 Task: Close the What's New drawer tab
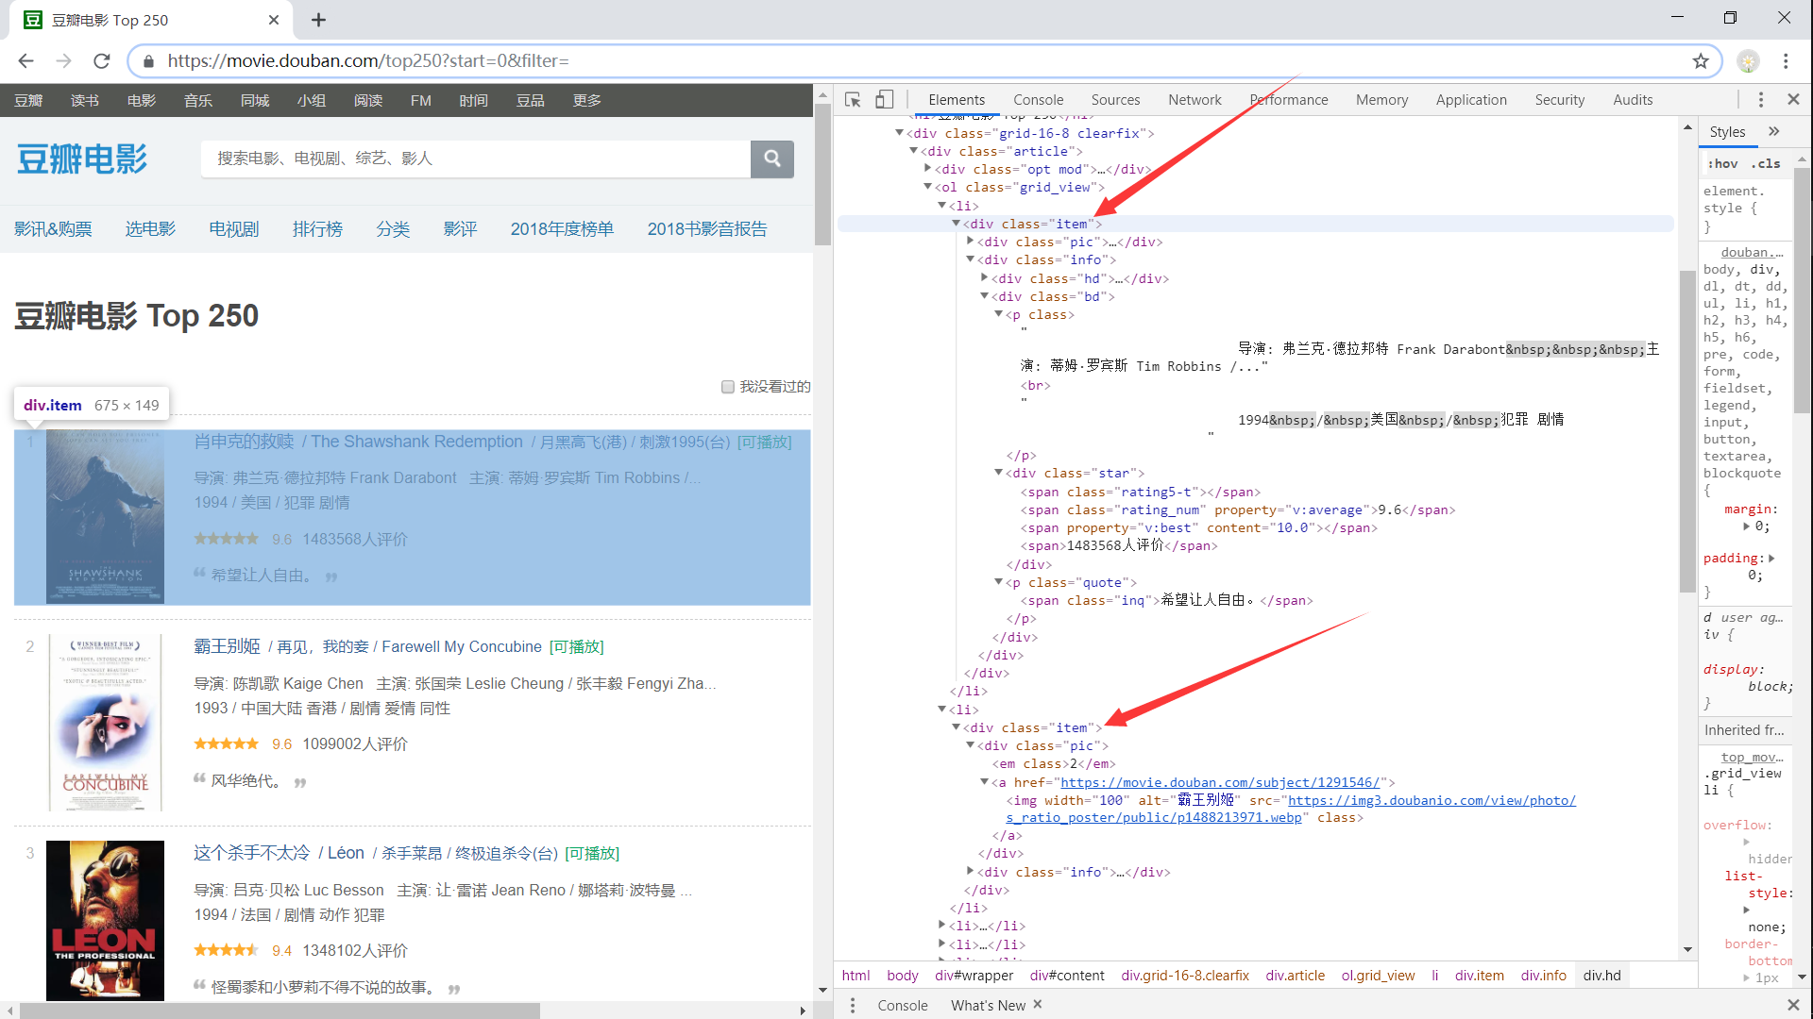coord(1037,1004)
